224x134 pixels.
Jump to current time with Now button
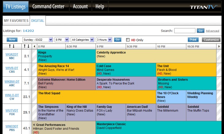tap(12, 40)
